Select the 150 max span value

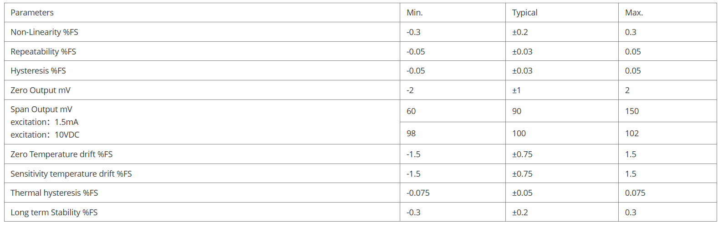click(x=632, y=111)
